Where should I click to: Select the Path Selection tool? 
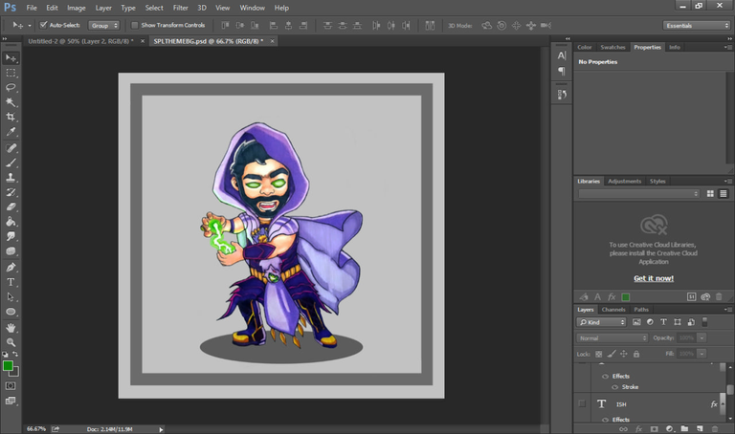[11, 297]
